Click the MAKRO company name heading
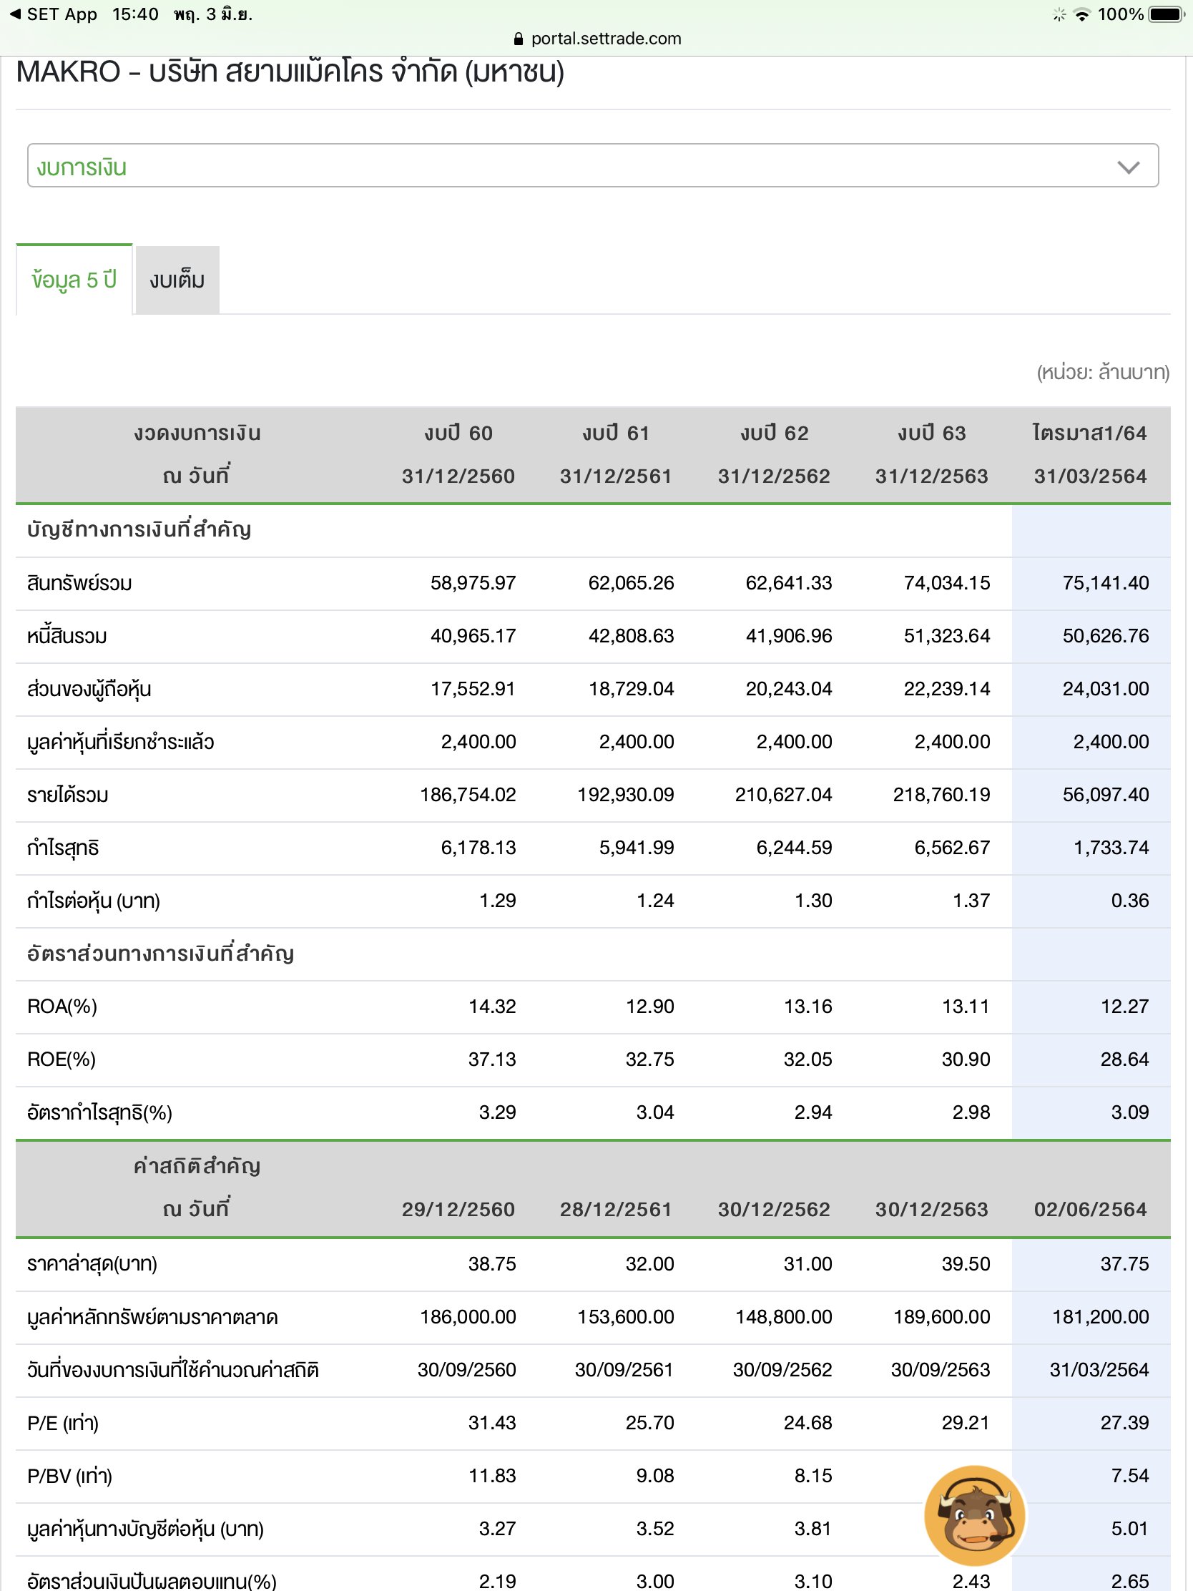Screen dimensions: 1193x1591 coord(290,72)
